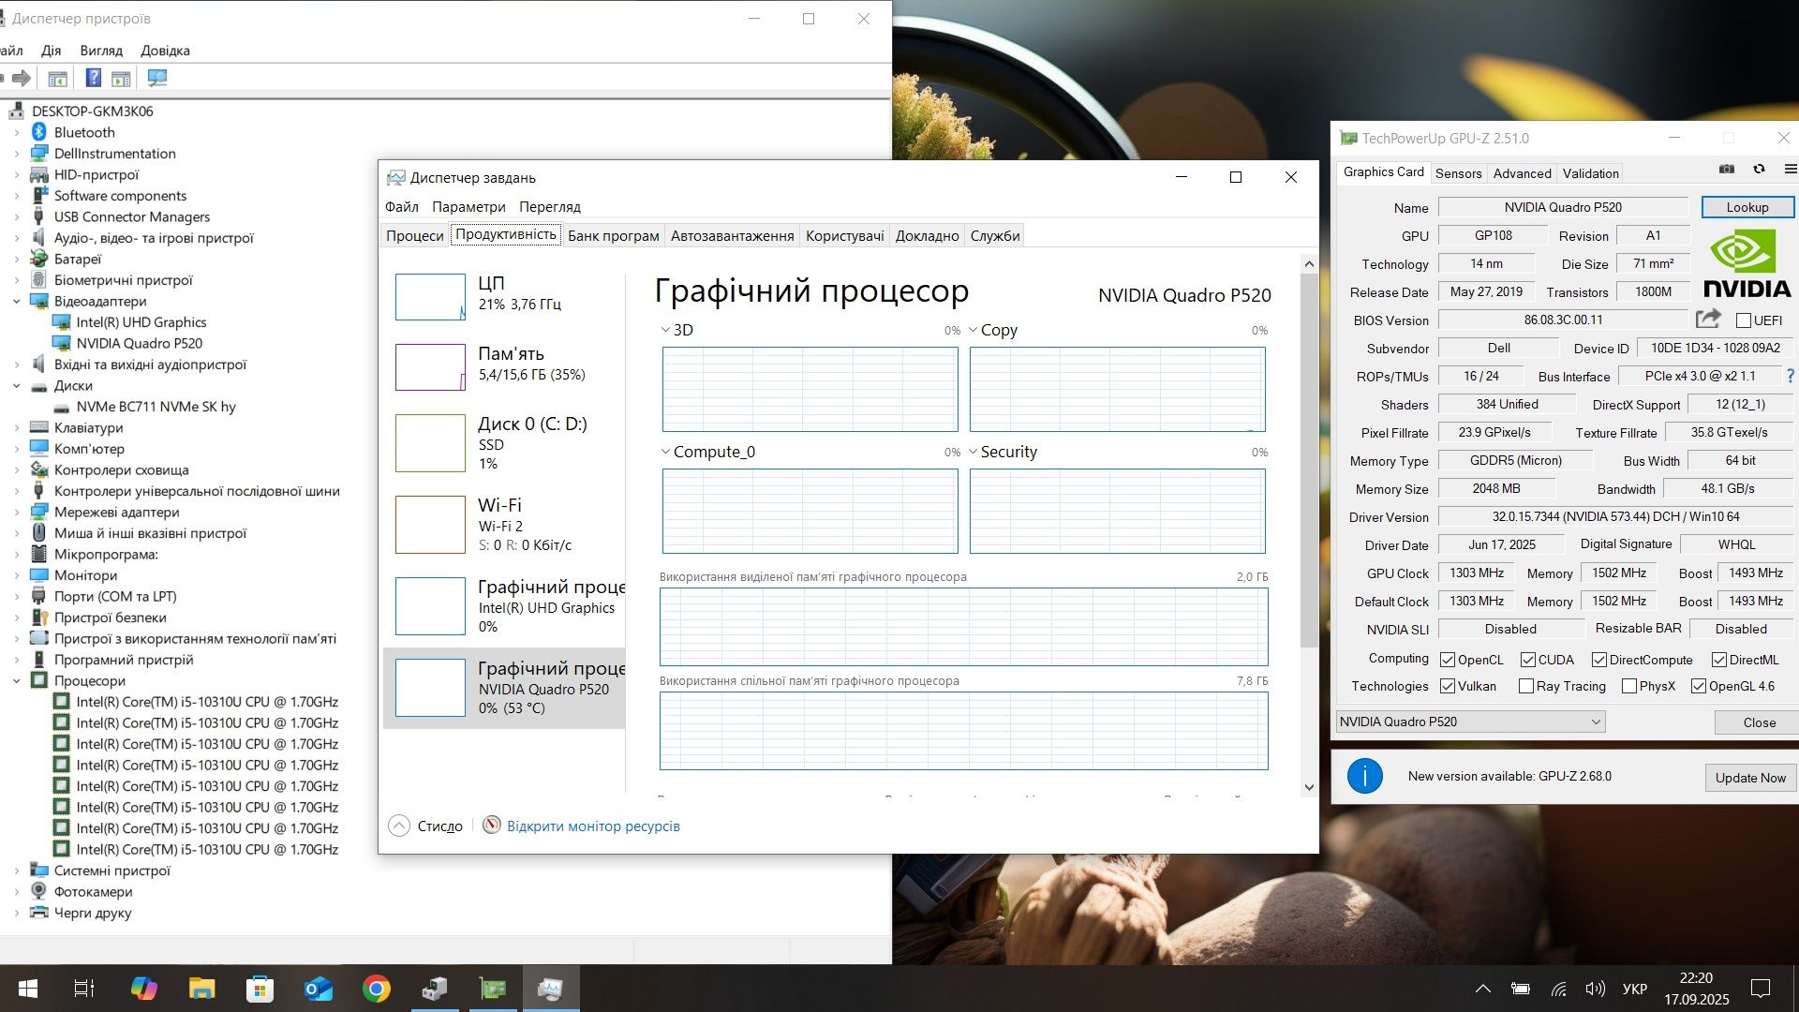Viewport: 1799px width, 1012px height.
Task: Click the NVIDIA logo in GPU-Z
Action: pyautogui.click(x=1746, y=263)
